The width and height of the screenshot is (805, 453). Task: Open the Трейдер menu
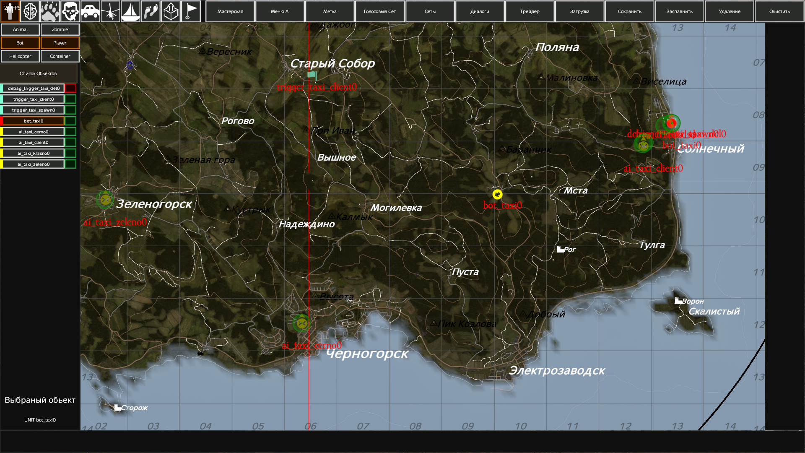point(530,11)
